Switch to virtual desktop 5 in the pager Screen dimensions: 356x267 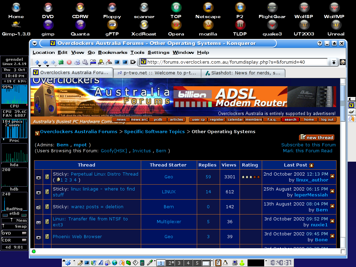click(197, 263)
